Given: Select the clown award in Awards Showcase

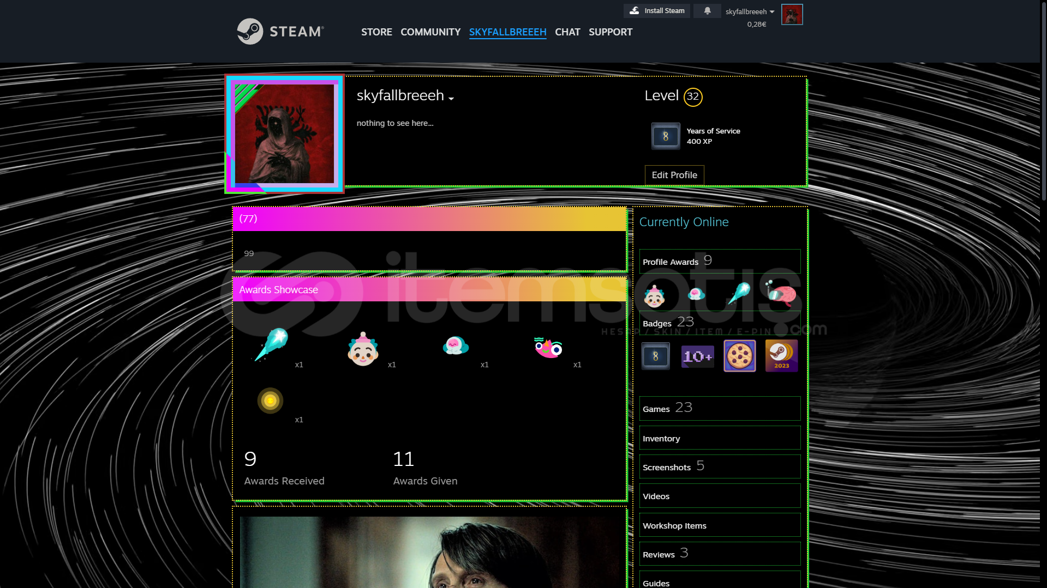Looking at the screenshot, I should coord(363,349).
